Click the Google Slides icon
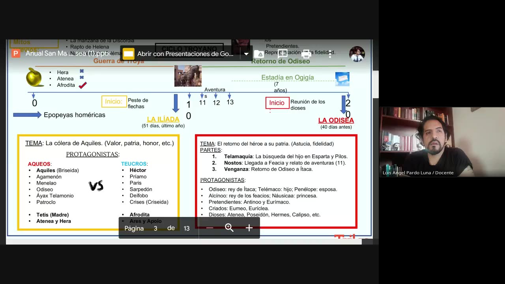Image resolution: width=505 pixels, height=284 pixels. click(x=129, y=54)
